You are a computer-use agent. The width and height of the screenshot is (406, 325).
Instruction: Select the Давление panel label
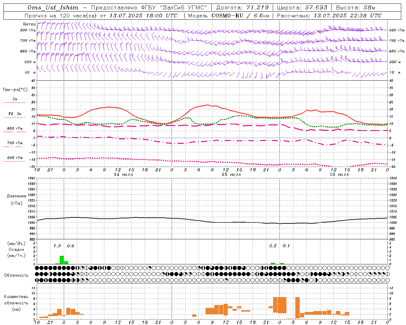[16, 196]
